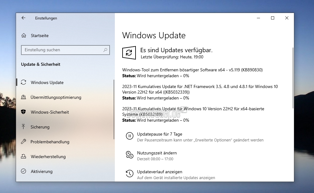The height and width of the screenshot is (193, 314).
Task: Open 'Updateverlauf anzeigen'
Action: pos(160,172)
